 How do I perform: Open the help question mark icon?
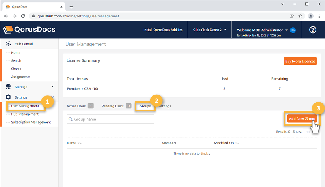click(312, 30)
